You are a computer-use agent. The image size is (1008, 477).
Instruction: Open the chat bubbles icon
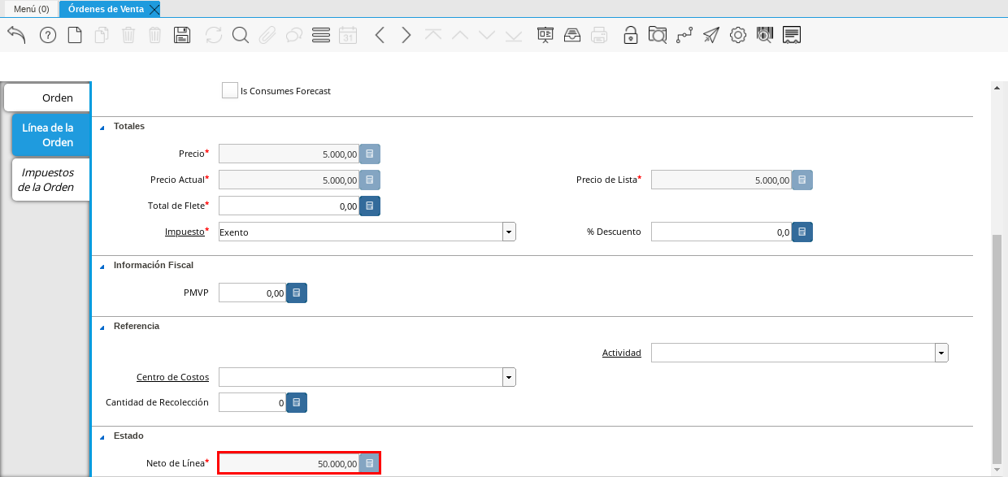pos(293,35)
